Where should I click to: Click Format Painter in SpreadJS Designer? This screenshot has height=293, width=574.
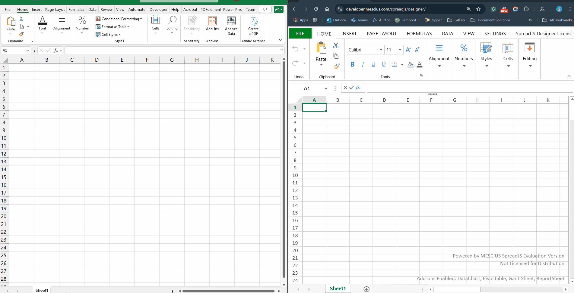coord(337,66)
